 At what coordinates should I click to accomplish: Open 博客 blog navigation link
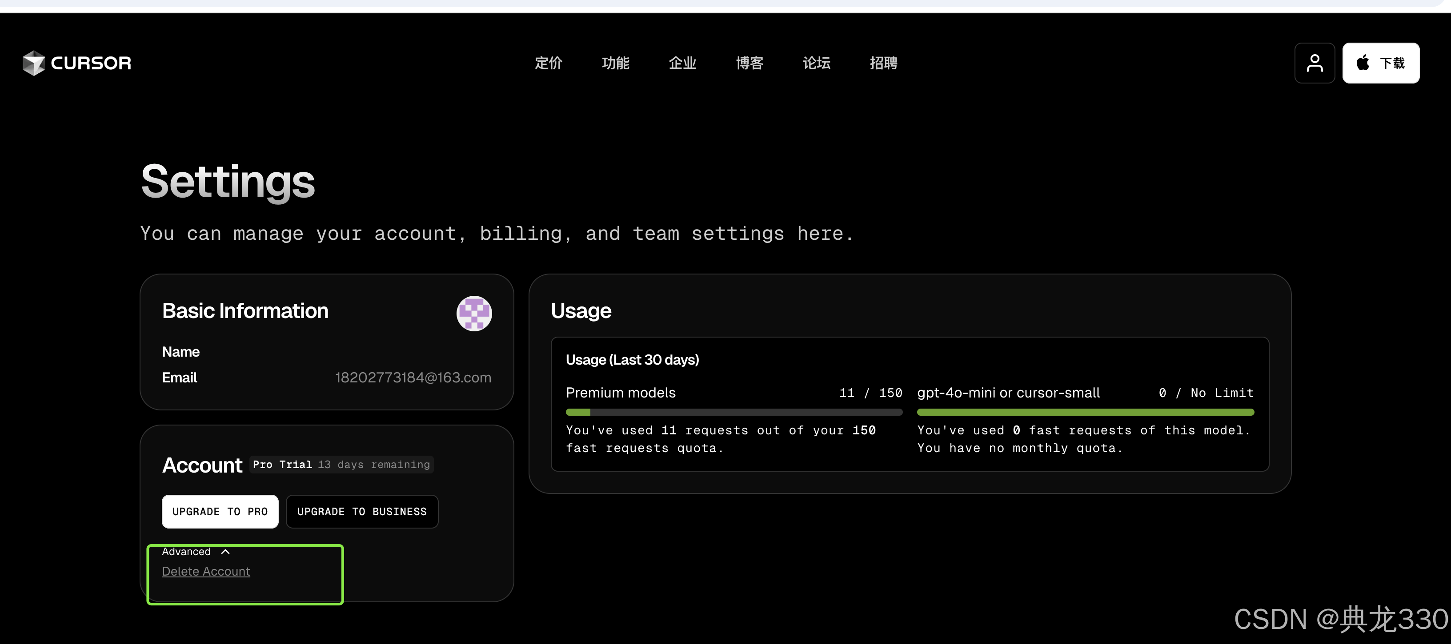point(749,63)
